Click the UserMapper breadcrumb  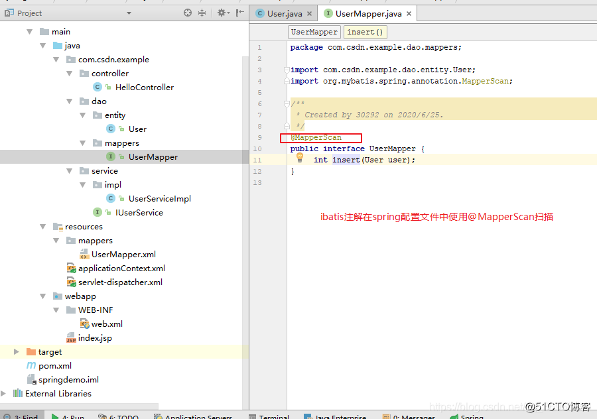(x=314, y=32)
